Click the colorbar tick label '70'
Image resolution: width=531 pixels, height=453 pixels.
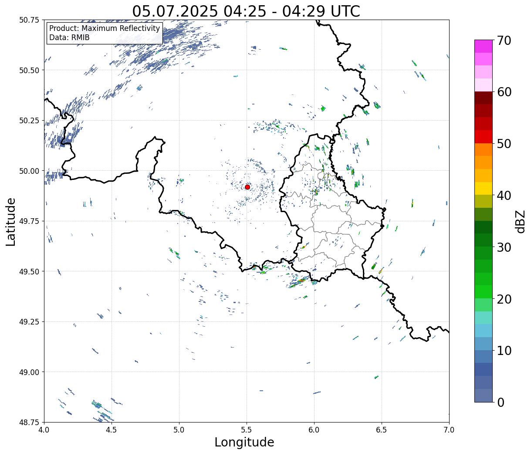tap(504, 41)
